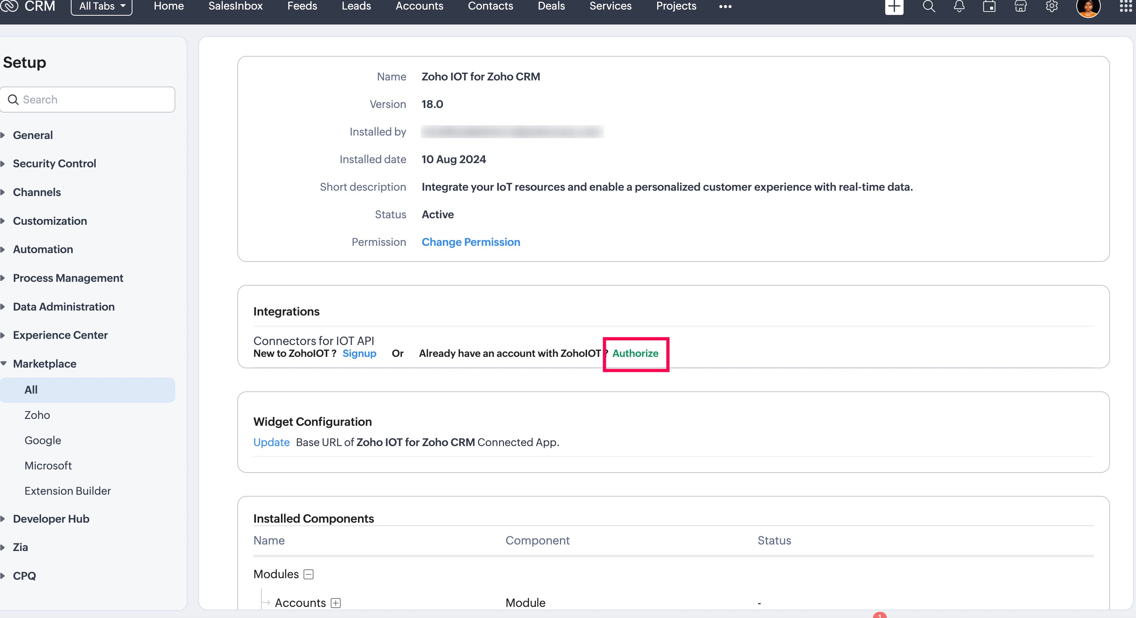The image size is (1136, 618).
Task: Open the All Tabs dropdown
Action: [102, 6]
